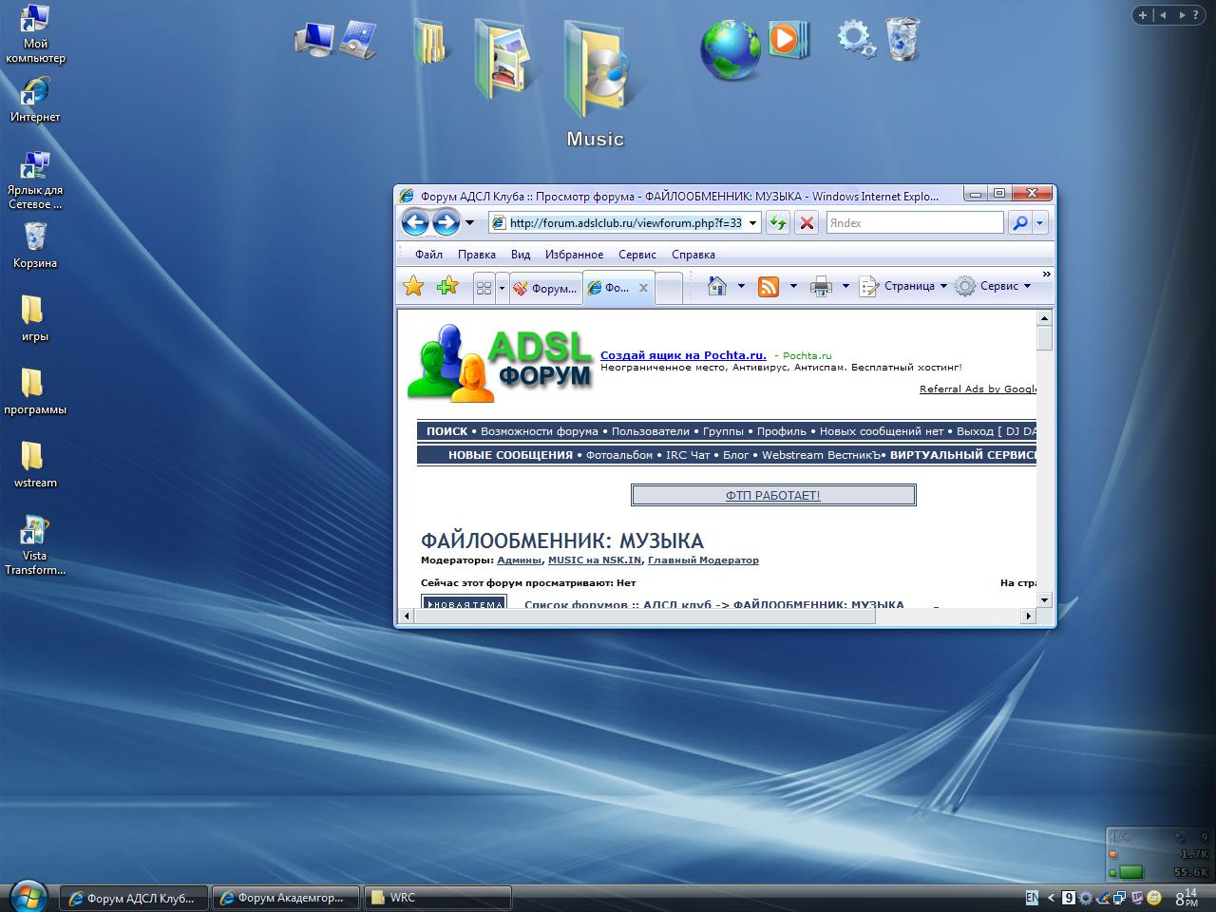This screenshot has height=912, width=1216.
Task: Open the Quick Tabs list dropdown
Action: pos(502,288)
